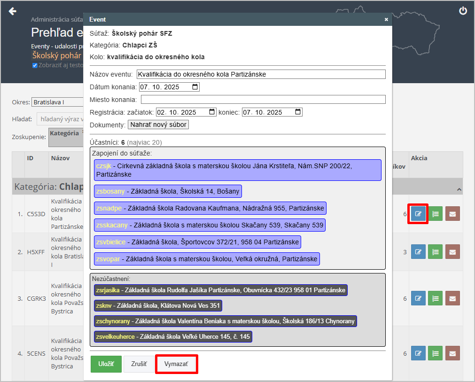Click the green Uložiť button
The width and height of the screenshot is (475, 382).
(106, 364)
